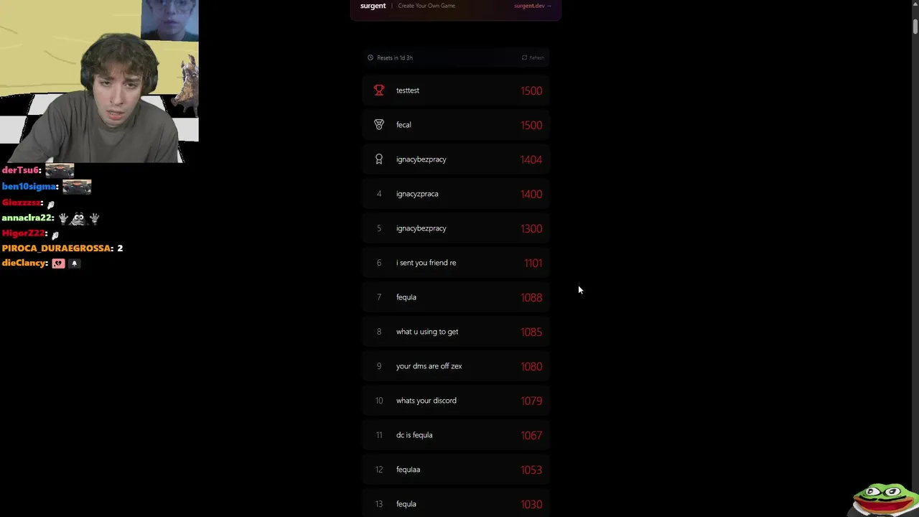
Task: Click the Create Your Own Game text
Action: pos(426,6)
